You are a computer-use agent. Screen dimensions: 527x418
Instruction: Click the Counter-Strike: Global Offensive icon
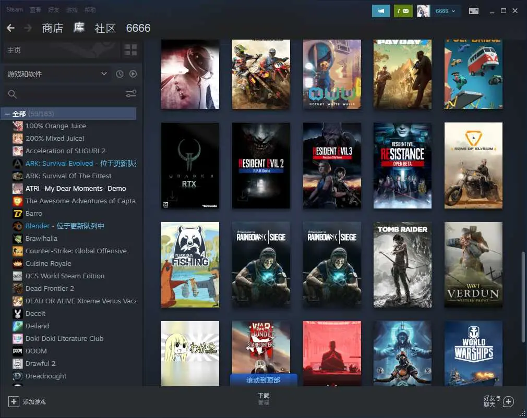click(17, 251)
